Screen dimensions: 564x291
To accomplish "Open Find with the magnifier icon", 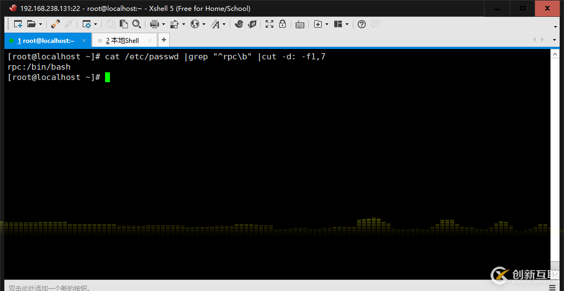I will coord(136,24).
